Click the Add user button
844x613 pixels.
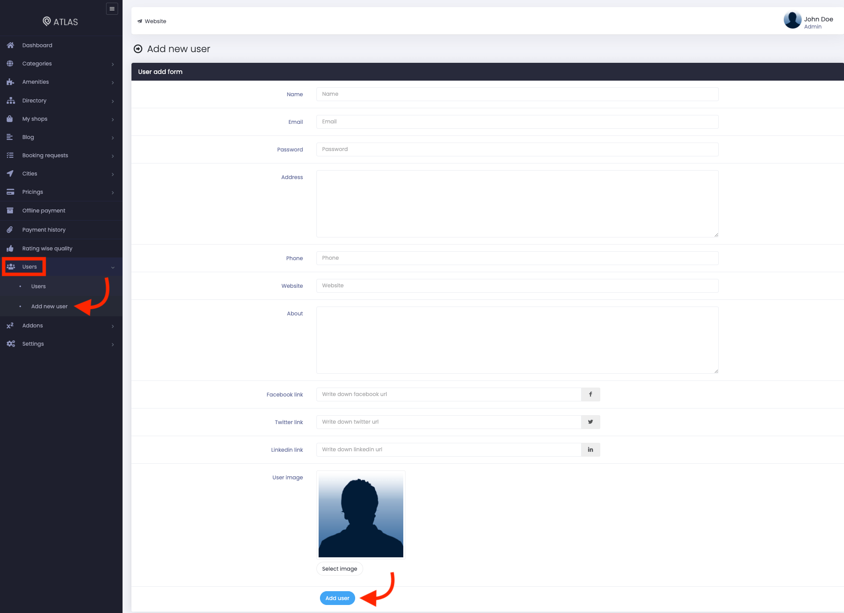pos(337,598)
